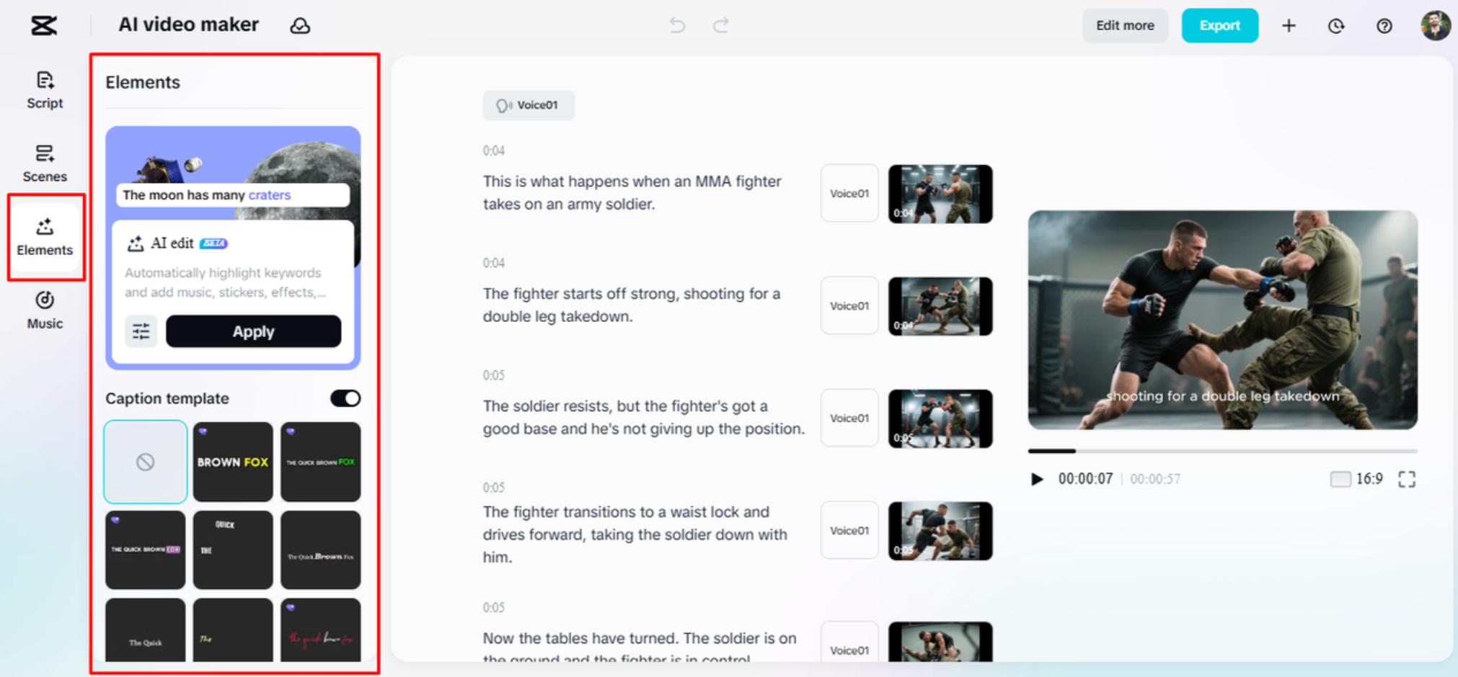Image resolution: width=1458 pixels, height=677 pixels.
Task: Open the help question mark icon
Action: (x=1384, y=26)
